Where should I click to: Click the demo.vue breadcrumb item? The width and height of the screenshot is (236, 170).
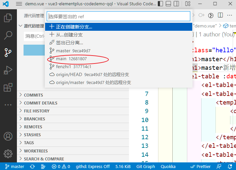pyautogui.click(x=205, y=26)
